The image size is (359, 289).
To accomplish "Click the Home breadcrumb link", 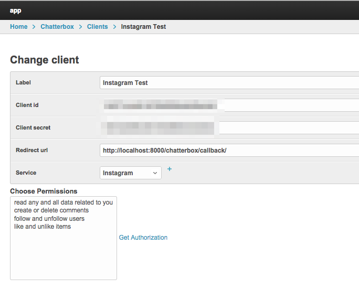I will point(18,27).
